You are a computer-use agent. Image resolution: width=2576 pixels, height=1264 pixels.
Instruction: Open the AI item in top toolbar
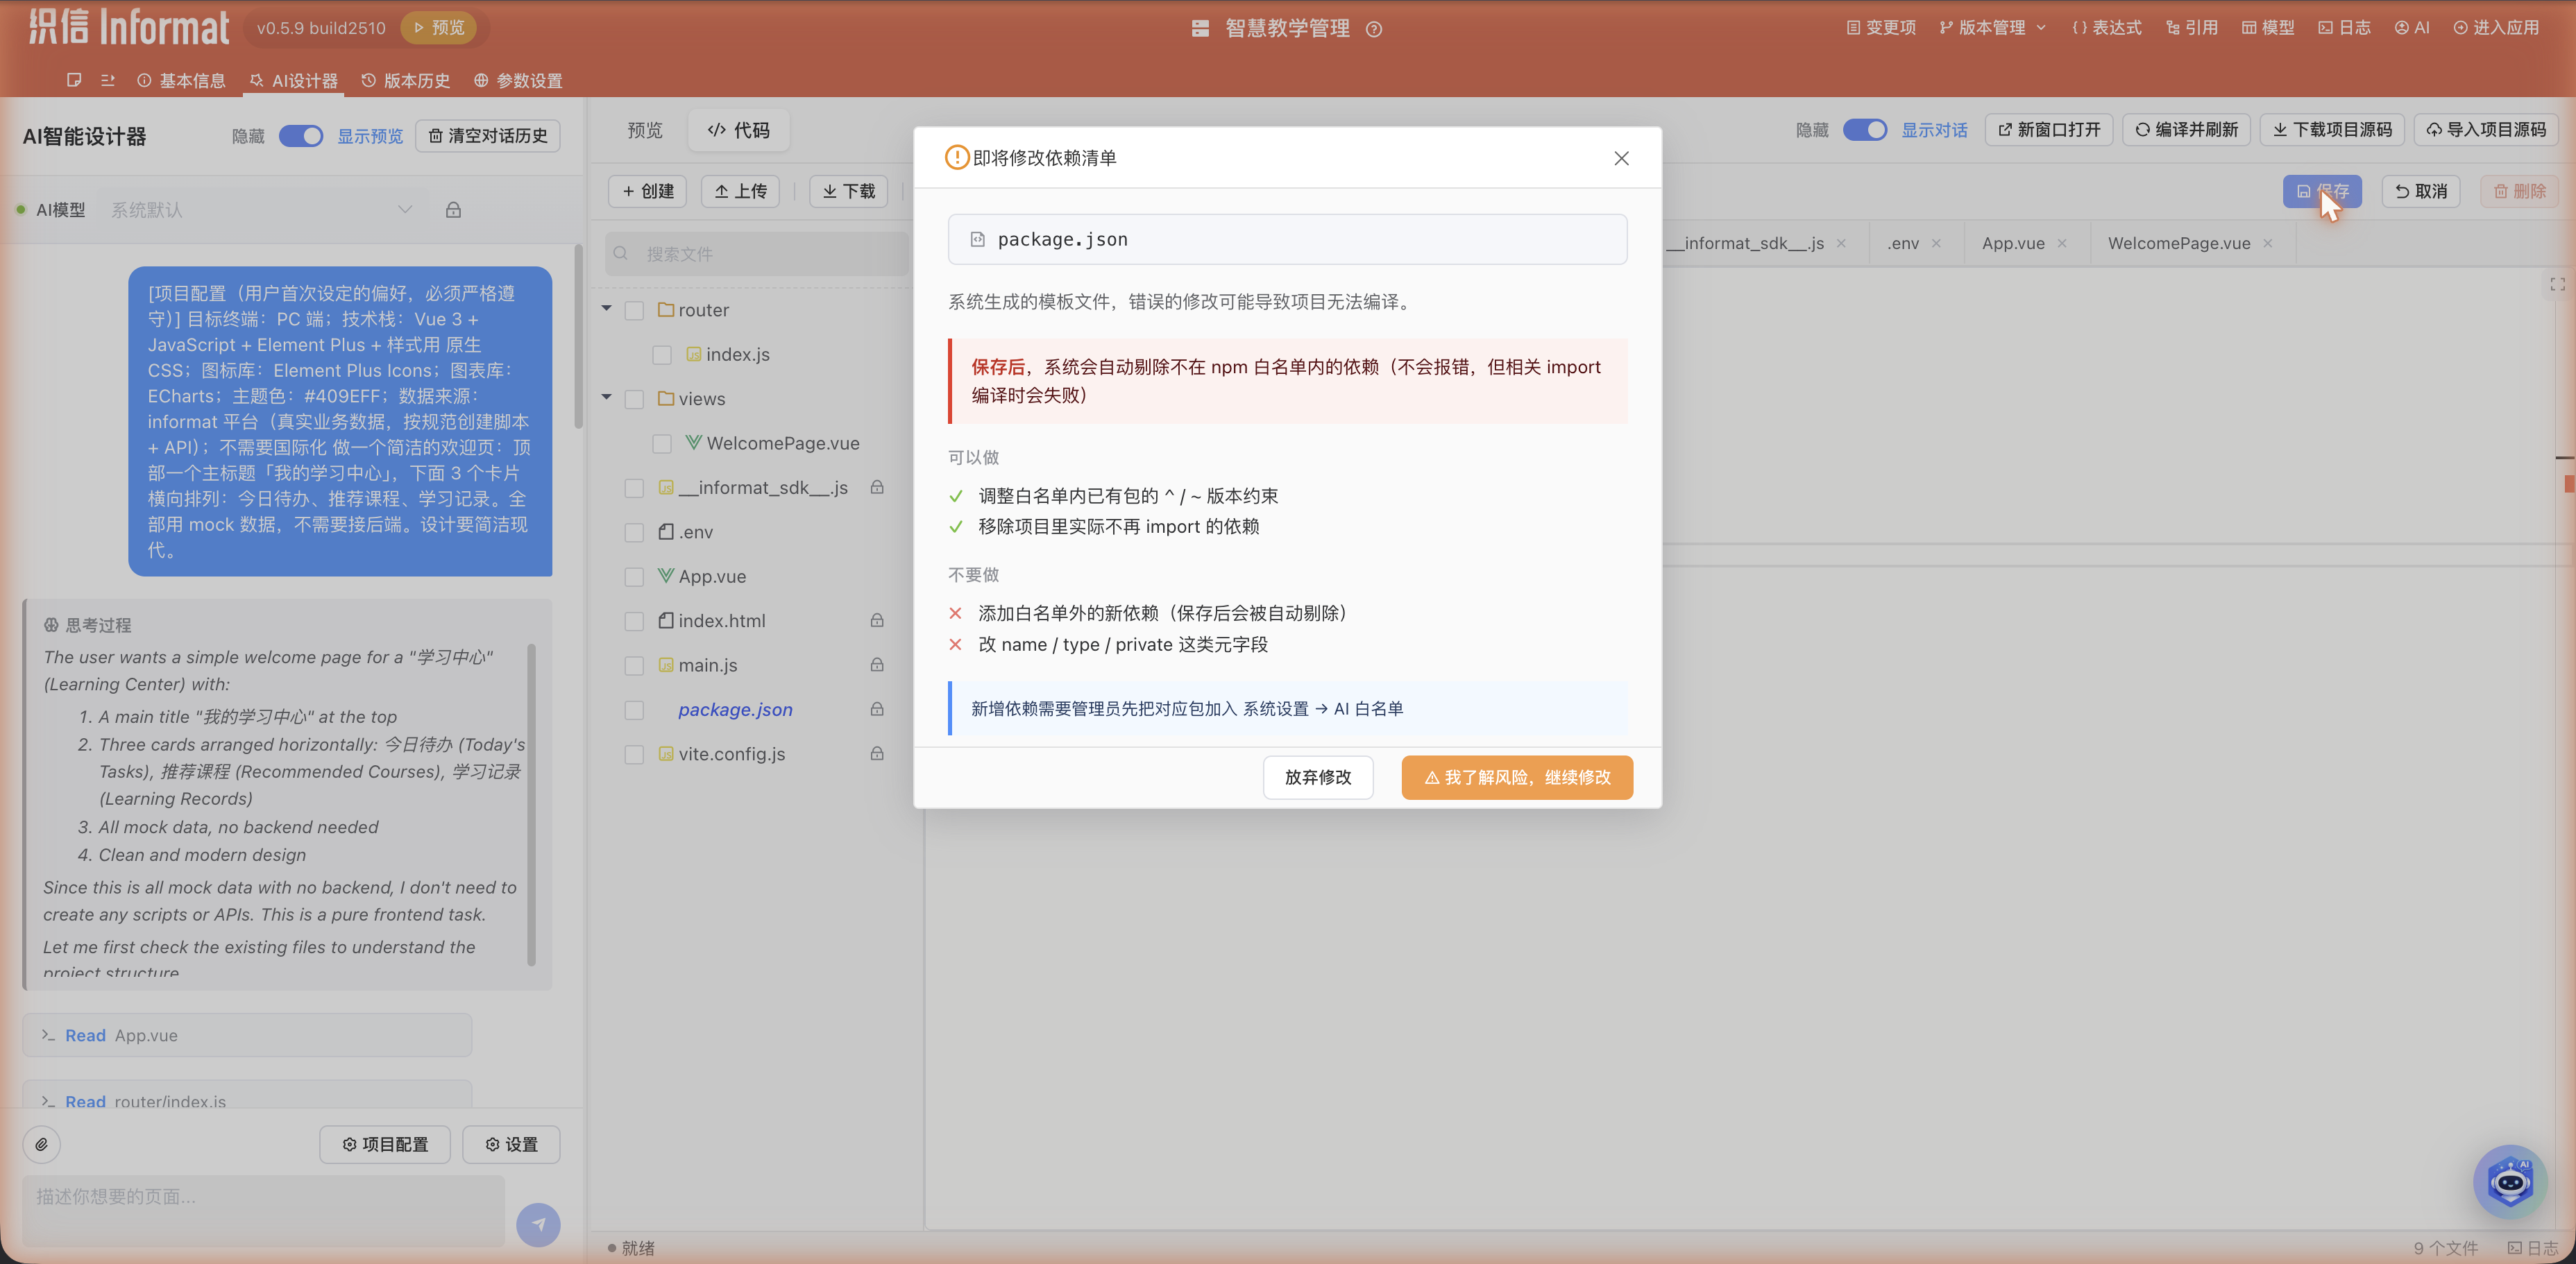[x=2411, y=28]
